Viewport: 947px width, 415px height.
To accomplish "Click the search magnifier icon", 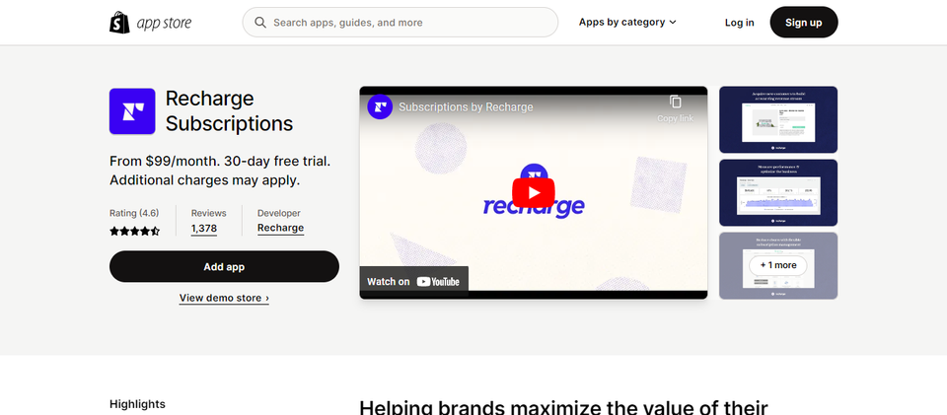I will (x=260, y=23).
